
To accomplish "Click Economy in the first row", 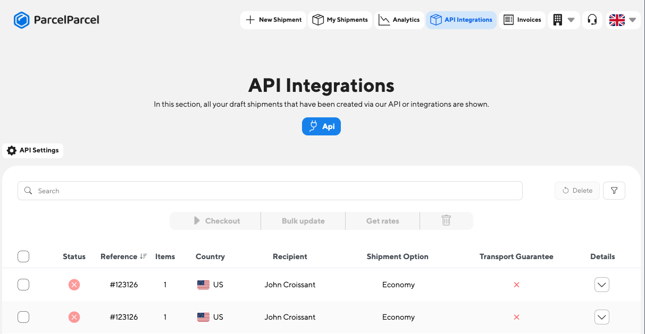I will tap(398, 285).
